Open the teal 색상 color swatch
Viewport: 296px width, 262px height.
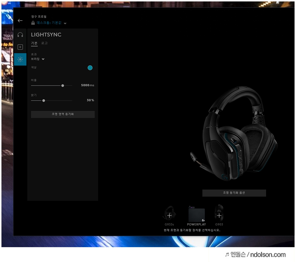click(90, 68)
